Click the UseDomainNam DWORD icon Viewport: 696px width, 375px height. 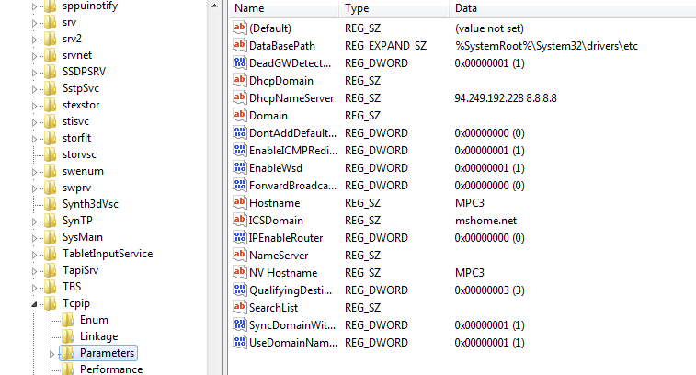click(240, 343)
